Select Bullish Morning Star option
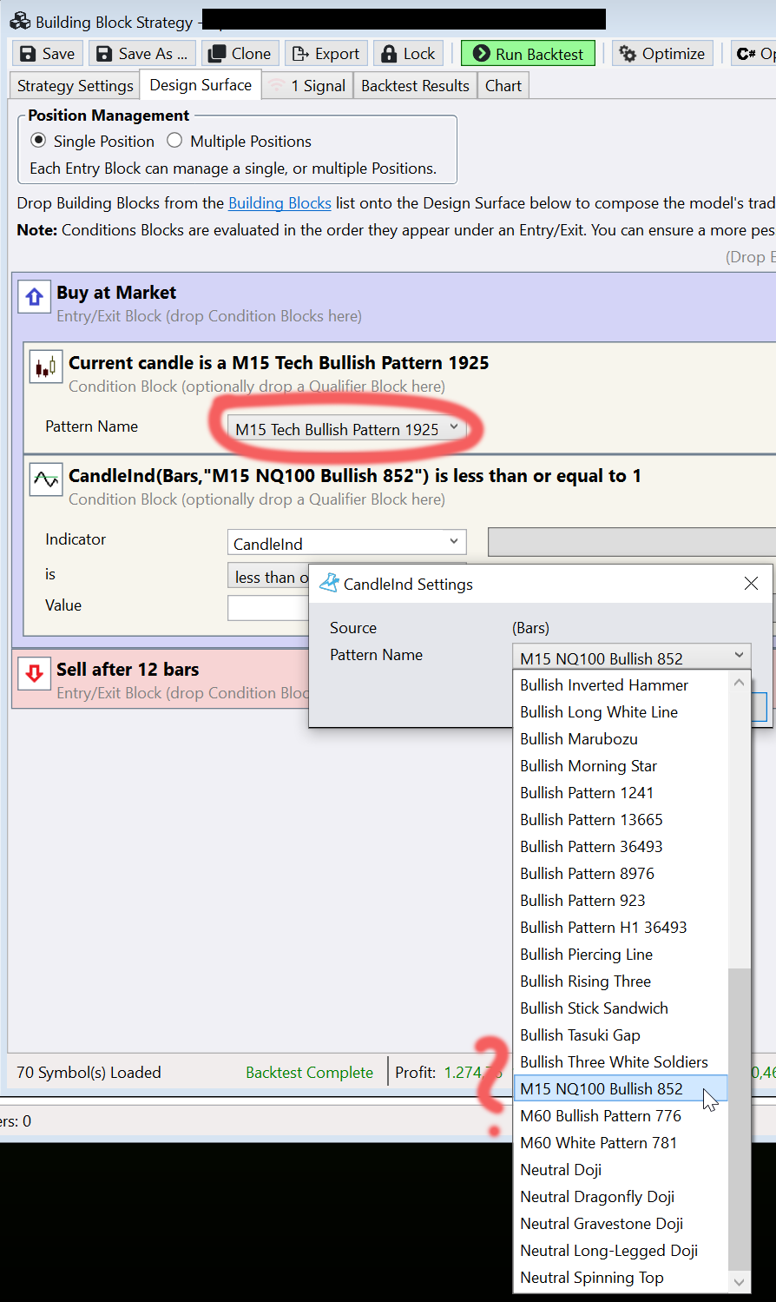This screenshot has width=776, height=1302. (x=620, y=766)
